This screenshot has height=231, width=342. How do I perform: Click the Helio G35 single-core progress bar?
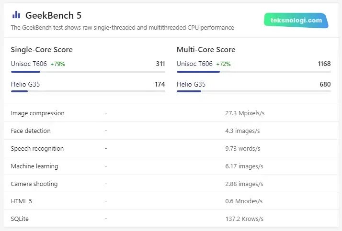(x=88, y=91)
